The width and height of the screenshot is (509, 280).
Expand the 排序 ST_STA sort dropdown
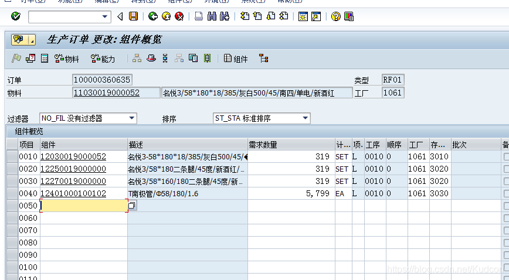(x=305, y=118)
